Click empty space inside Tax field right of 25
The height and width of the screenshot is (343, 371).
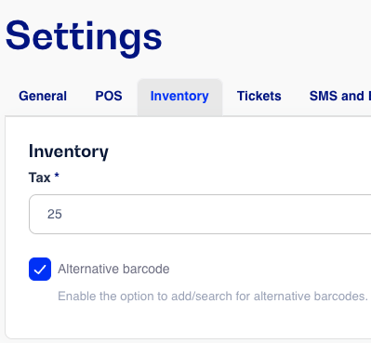point(217,214)
